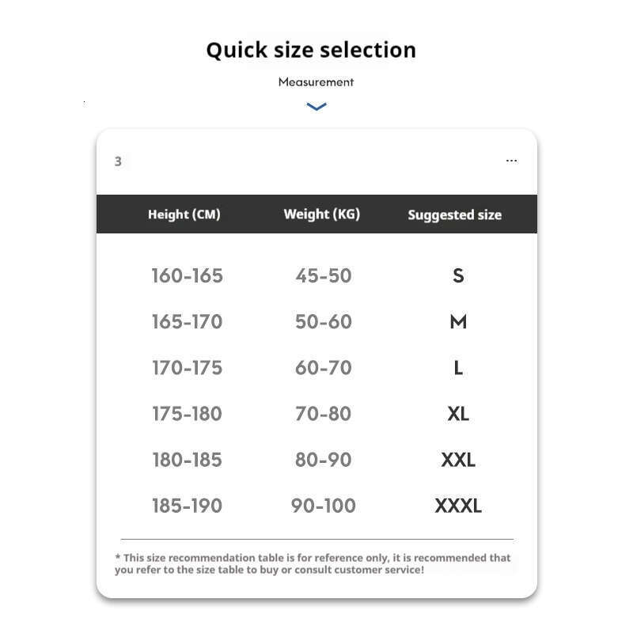Click the Quick size selection heading
This screenshot has height=633, width=633.
coord(311,50)
